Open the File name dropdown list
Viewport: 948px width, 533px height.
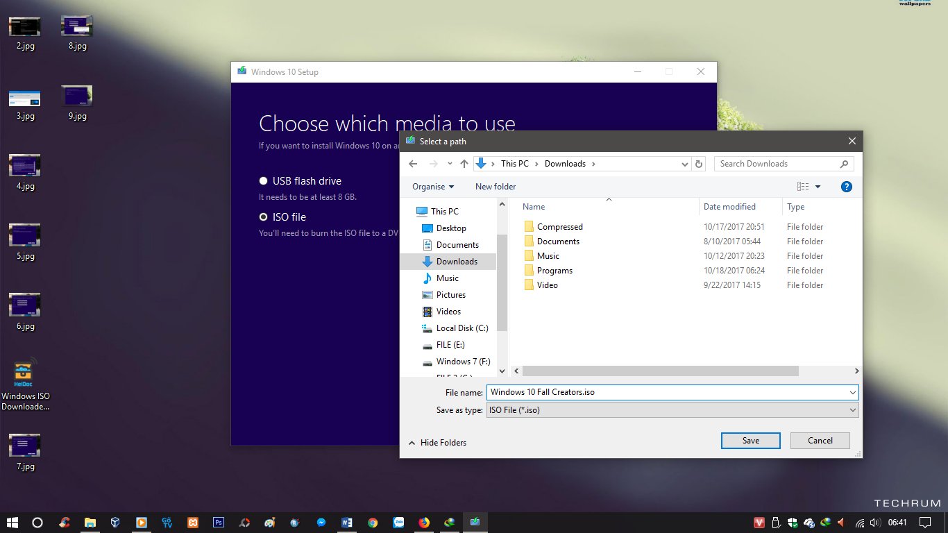coord(853,392)
